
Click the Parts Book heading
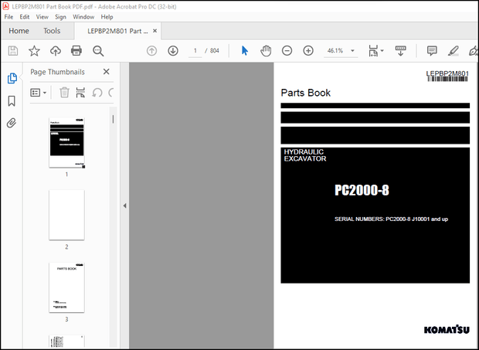(305, 93)
